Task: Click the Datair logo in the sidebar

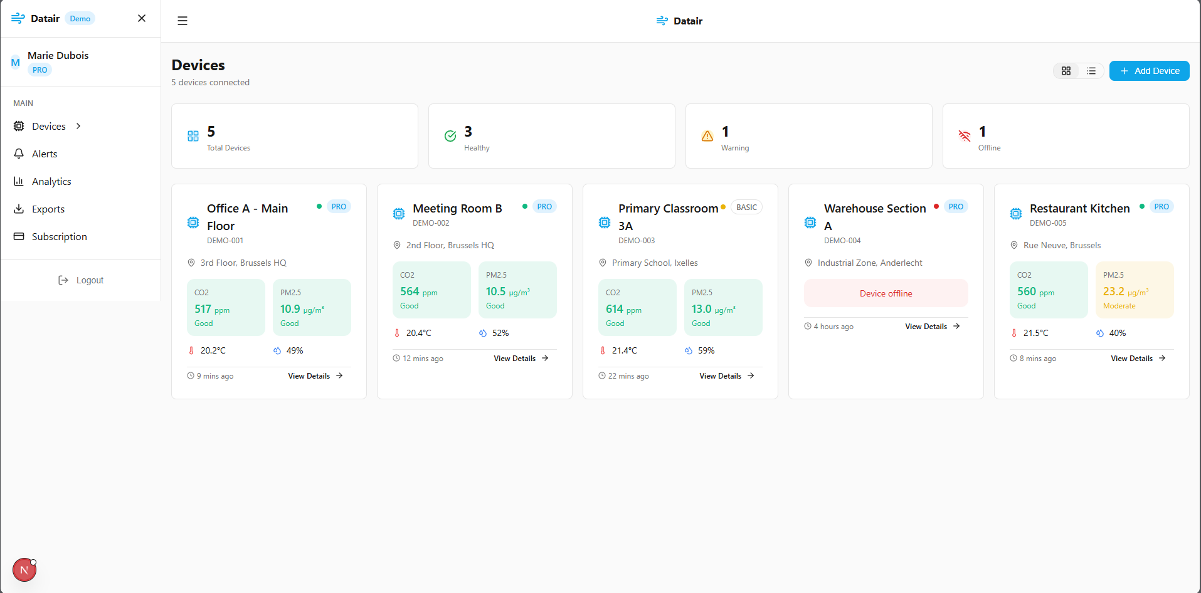Action: click(36, 18)
